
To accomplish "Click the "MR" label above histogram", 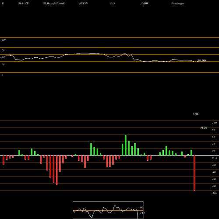I will pos(195,114).
